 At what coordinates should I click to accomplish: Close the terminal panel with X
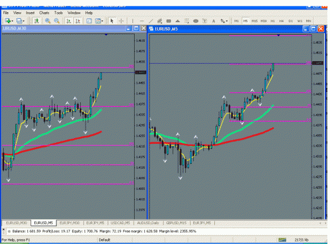3,230
